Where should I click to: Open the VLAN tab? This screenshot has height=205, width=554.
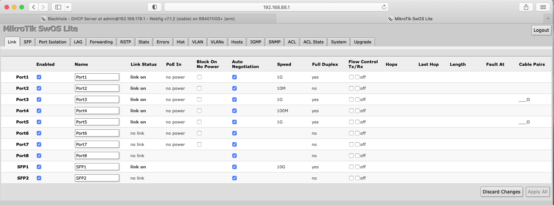point(198,42)
